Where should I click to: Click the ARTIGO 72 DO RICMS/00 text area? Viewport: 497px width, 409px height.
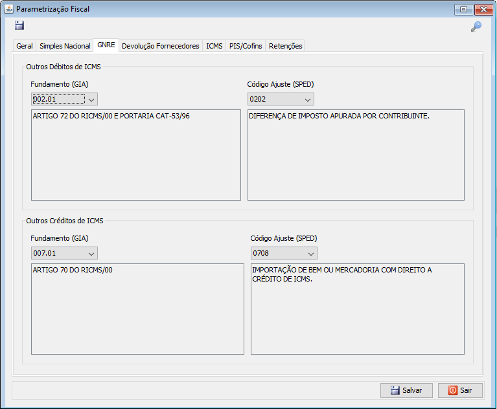(x=135, y=155)
